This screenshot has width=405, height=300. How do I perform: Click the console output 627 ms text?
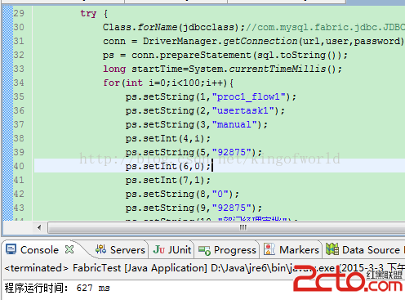[93, 288]
